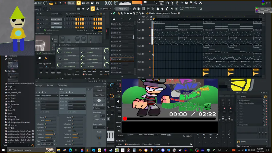The image size is (272, 153).
Task: Switch to the Debug log tab
Action: pyautogui.click(x=62, y=85)
